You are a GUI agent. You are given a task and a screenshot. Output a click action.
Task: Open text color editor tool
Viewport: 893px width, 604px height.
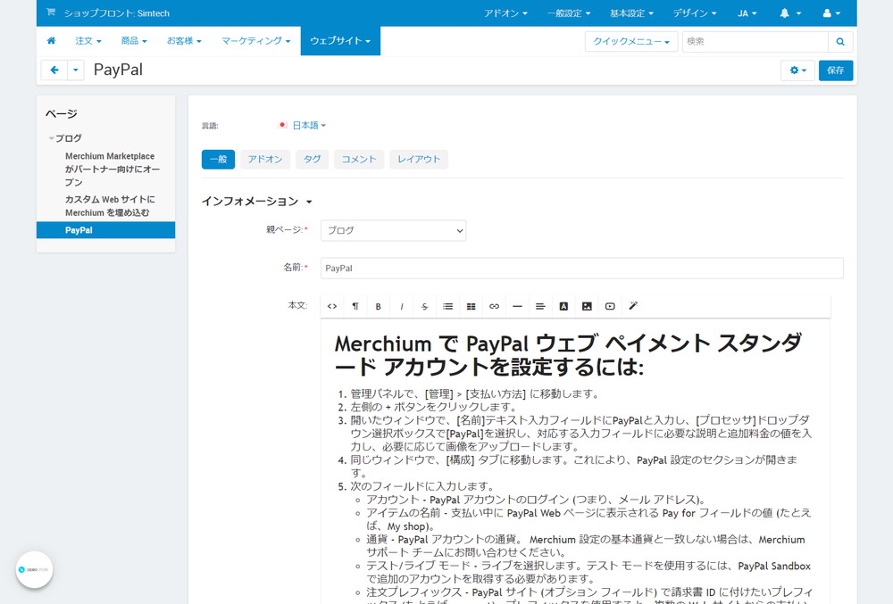[x=563, y=307]
